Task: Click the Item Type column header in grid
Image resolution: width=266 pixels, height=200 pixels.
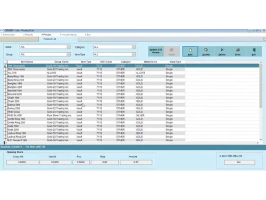Action: point(86,62)
